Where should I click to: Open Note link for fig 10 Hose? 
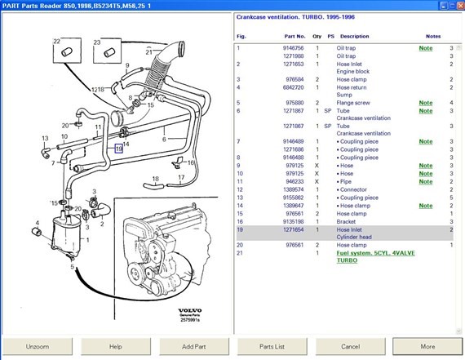(426, 174)
